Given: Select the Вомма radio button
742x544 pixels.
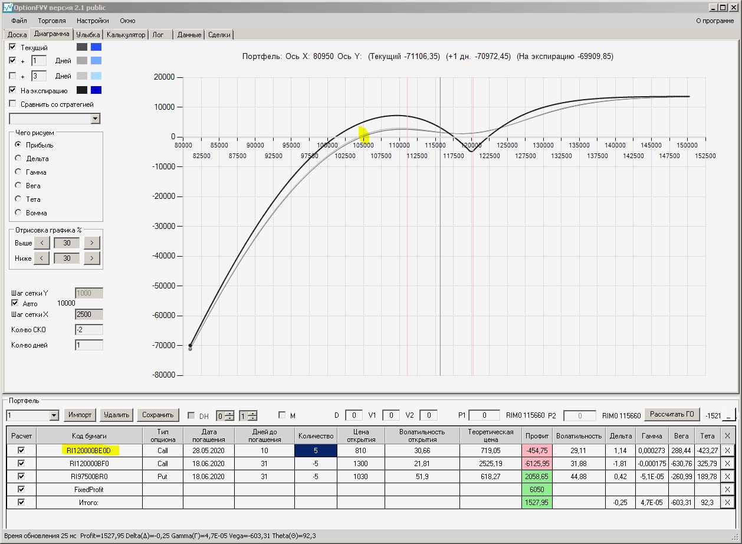Looking at the screenshot, I should tap(18, 212).
